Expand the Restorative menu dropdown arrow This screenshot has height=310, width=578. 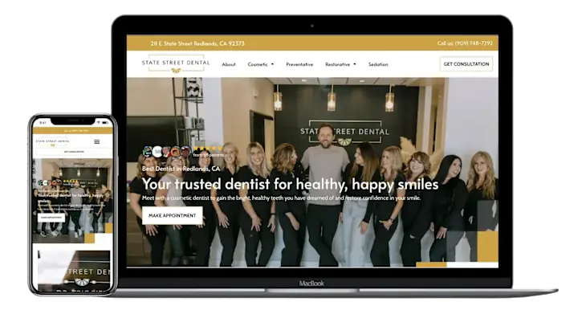[355, 64]
